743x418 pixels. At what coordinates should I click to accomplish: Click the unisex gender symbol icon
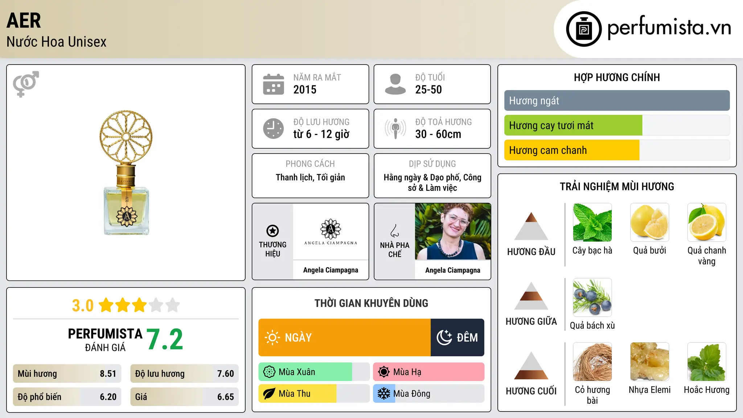[26, 84]
